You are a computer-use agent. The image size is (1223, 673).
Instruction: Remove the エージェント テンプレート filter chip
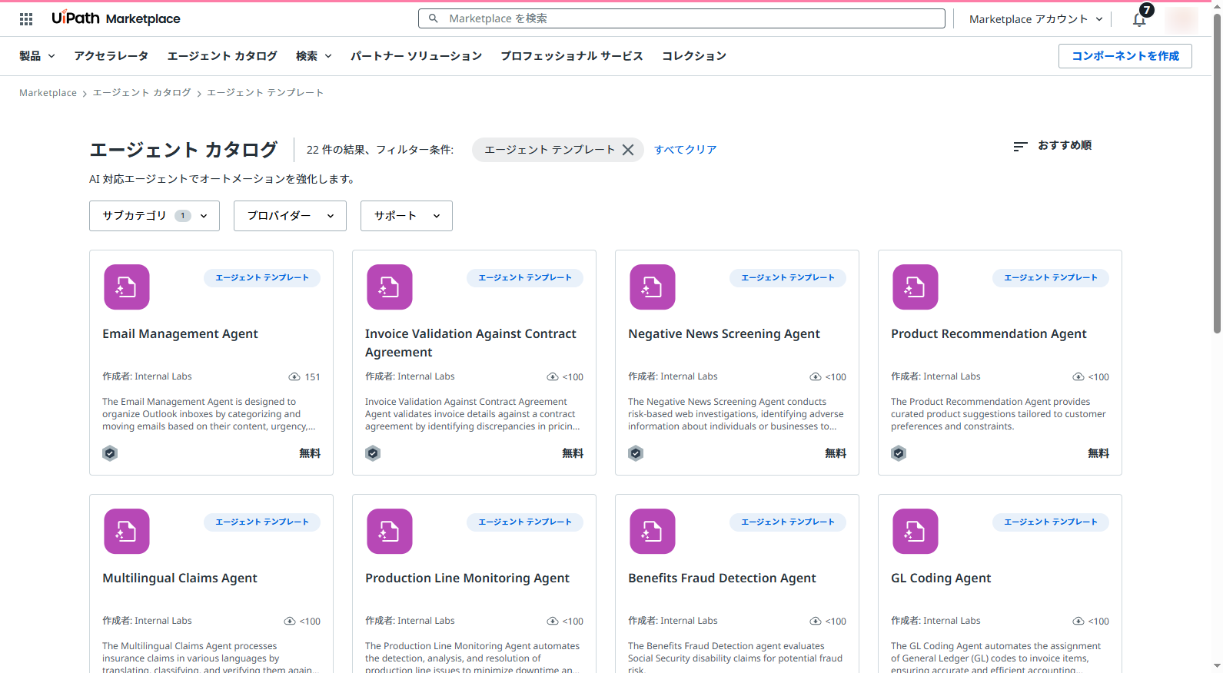point(628,150)
